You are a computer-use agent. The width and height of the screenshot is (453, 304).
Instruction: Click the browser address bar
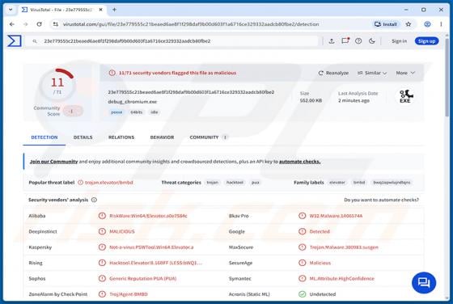(x=191, y=24)
